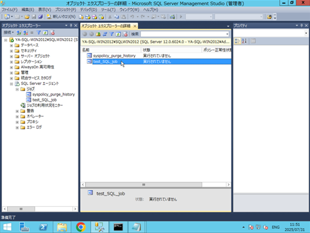Open the Windows Start button

pos(7,227)
